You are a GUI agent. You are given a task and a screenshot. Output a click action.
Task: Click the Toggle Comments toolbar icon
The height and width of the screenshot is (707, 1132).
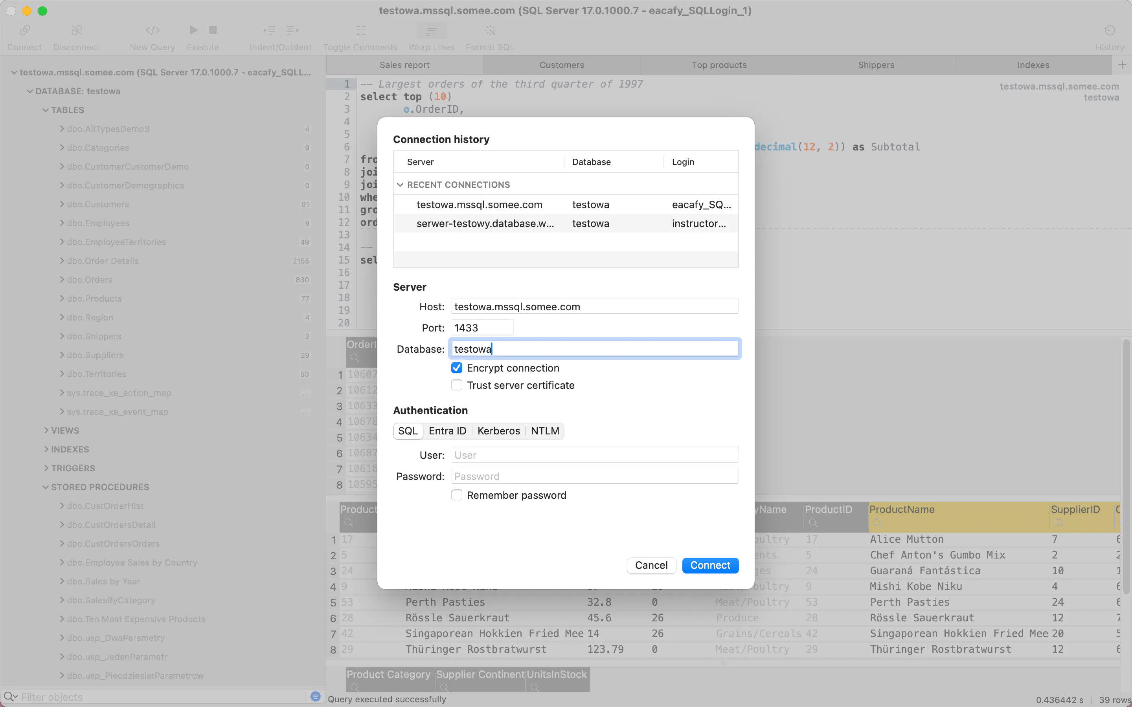(x=360, y=30)
